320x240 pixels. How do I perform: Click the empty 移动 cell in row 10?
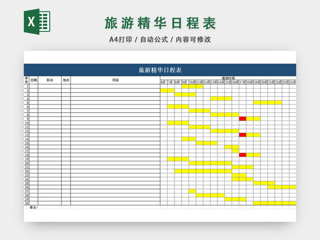click(x=49, y=122)
